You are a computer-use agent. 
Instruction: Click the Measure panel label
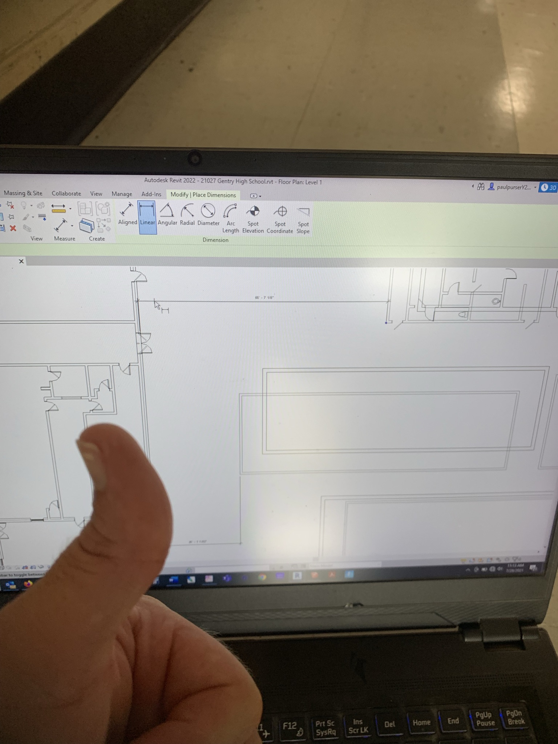point(64,239)
